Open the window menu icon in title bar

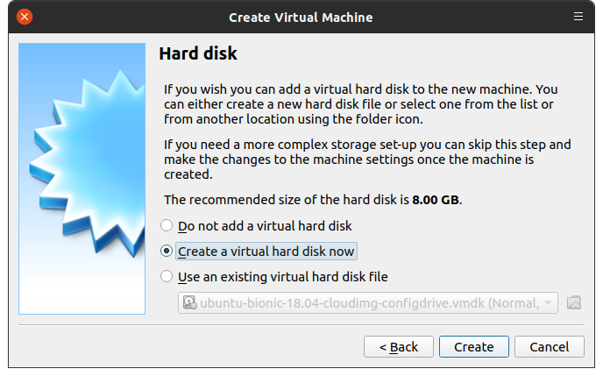click(578, 17)
